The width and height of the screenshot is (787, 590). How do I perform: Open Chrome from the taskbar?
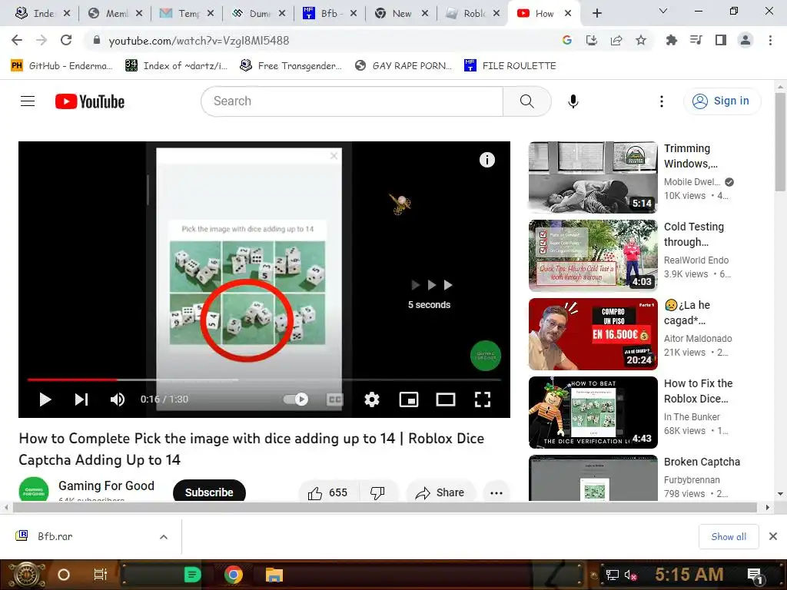234,575
